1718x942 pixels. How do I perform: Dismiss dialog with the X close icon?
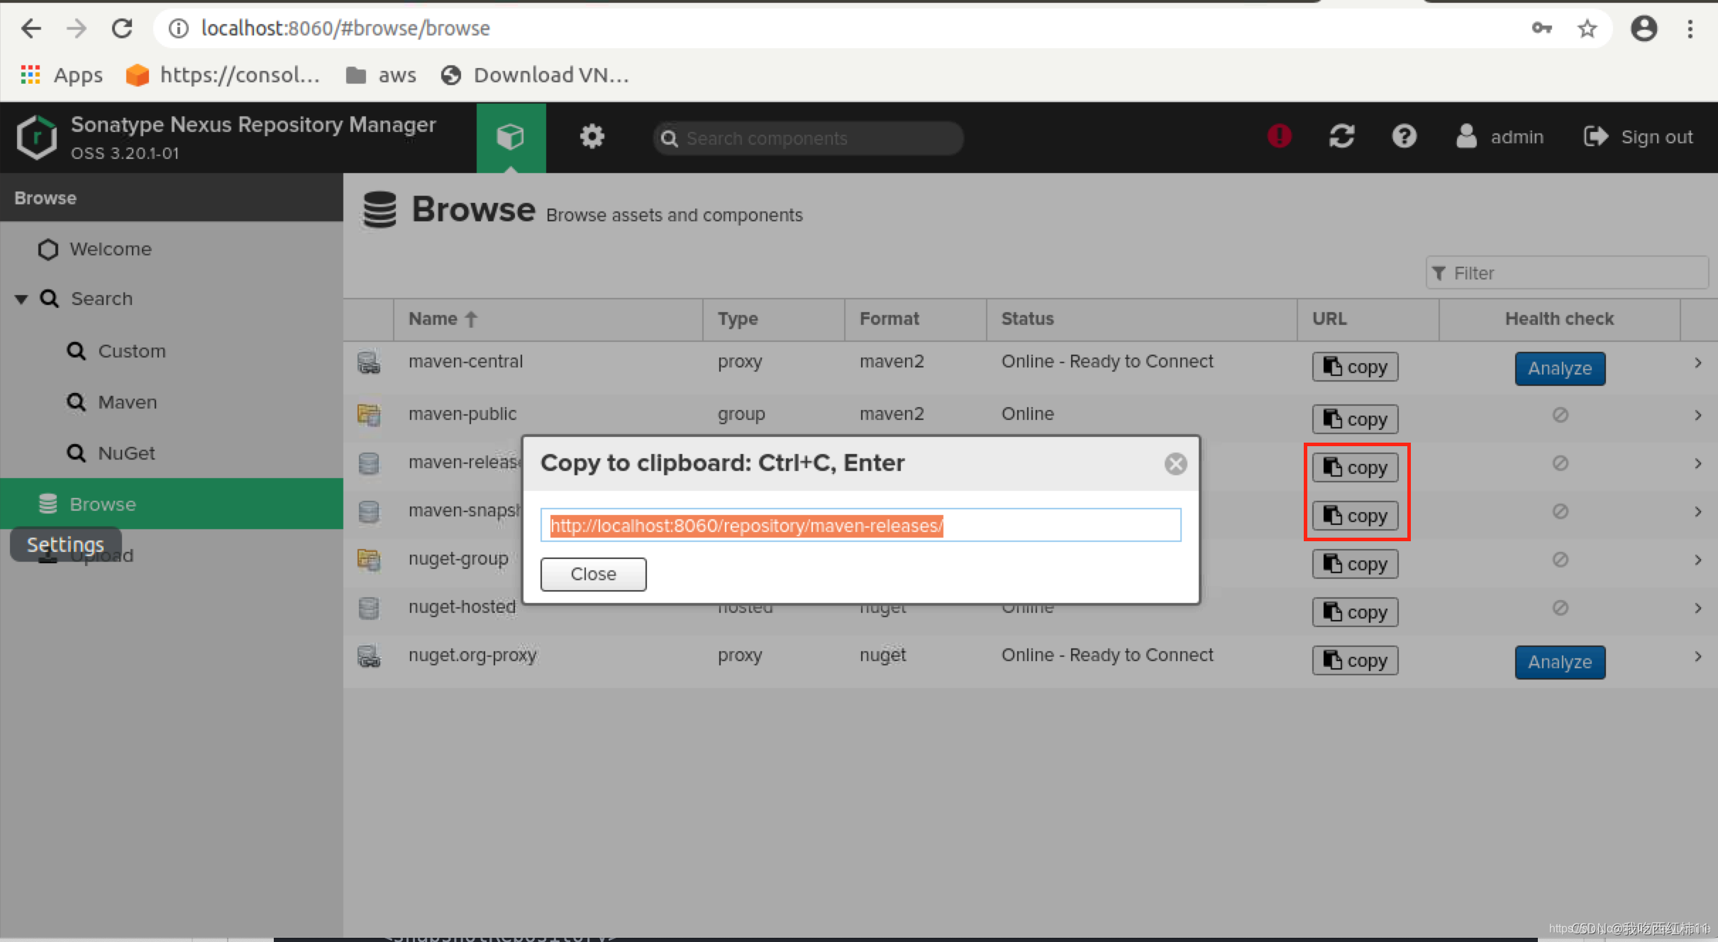pos(1176,463)
